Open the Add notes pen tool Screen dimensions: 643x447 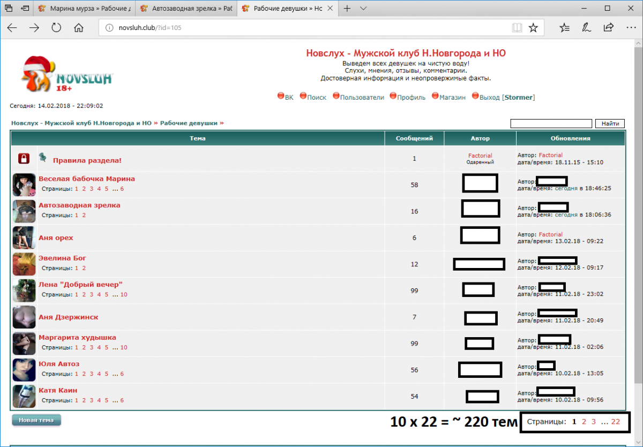coord(587,28)
